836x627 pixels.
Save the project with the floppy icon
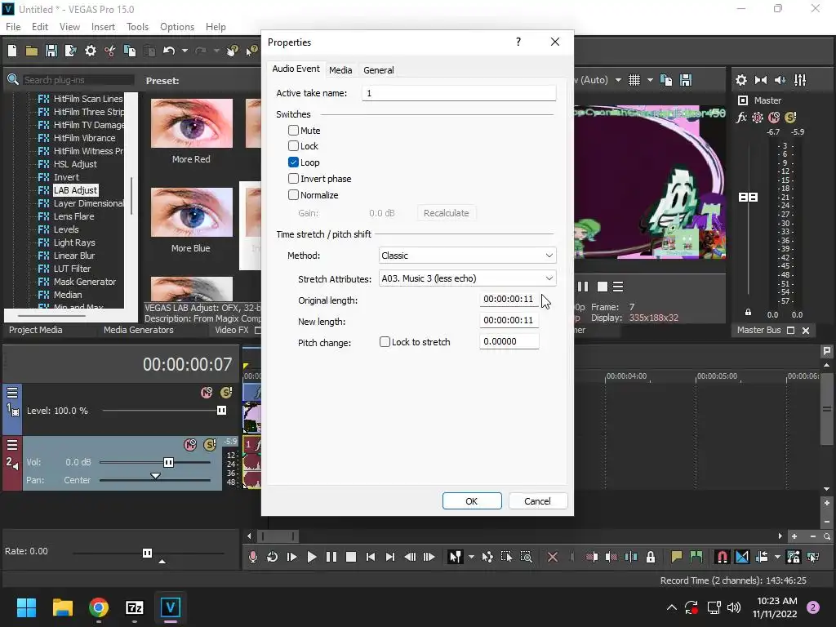coord(51,51)
